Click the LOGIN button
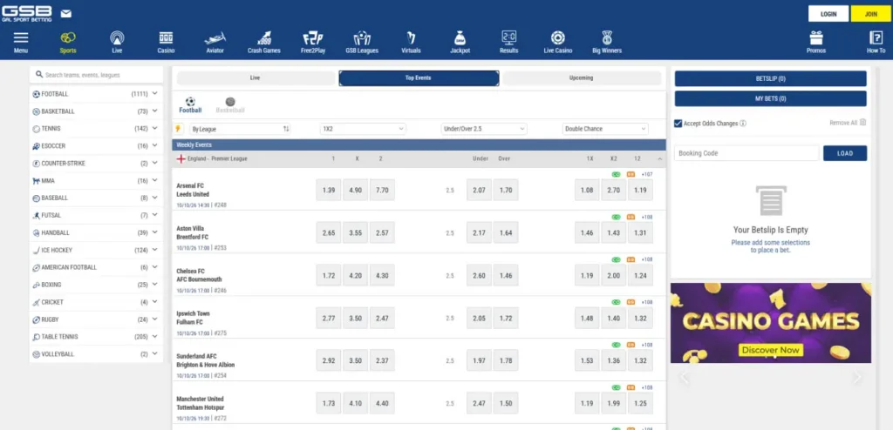893x430 pixels. 828,14
